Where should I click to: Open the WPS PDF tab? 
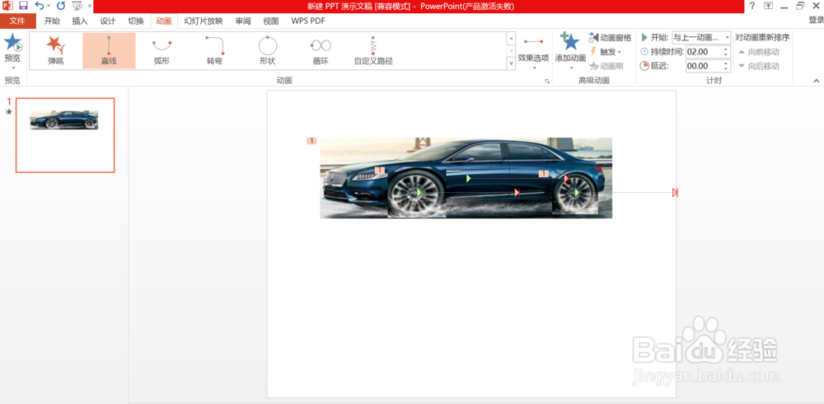coord(308,21)
